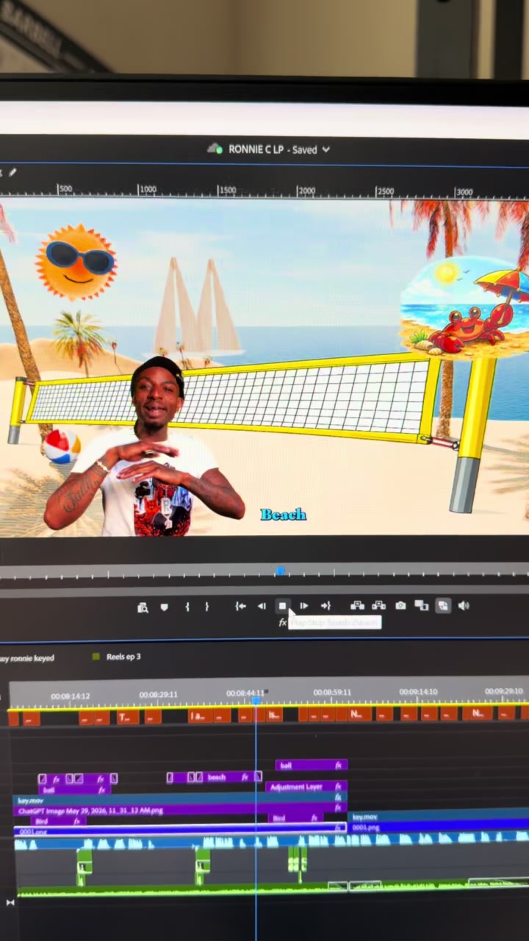Open the Comparison View icon
This screenshot has height=941, width=529.
click(421, 606)
